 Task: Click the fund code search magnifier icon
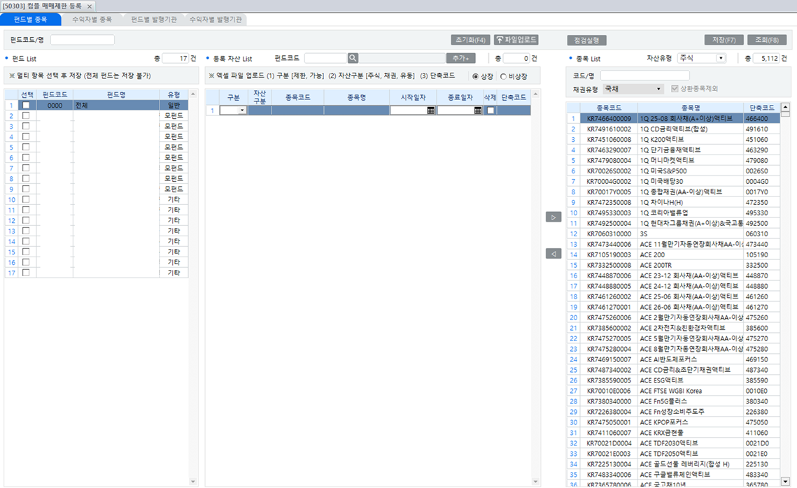[353, 58]
